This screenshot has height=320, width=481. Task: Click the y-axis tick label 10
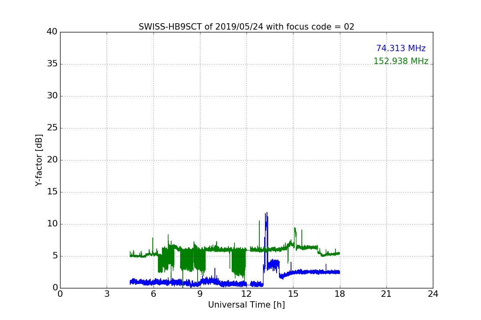pyautogui.click(x=52, y=224)
